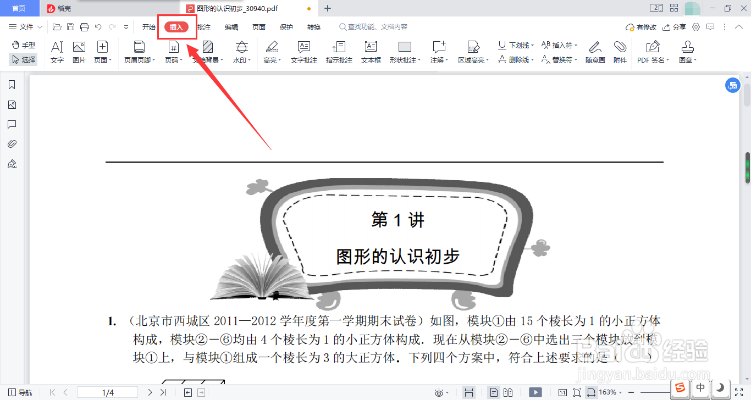Open the signature panel in left sidebar
751x400 pixels.
click(12, 164)
